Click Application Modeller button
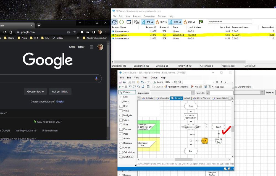276x176 pixels. coord(176,86)
